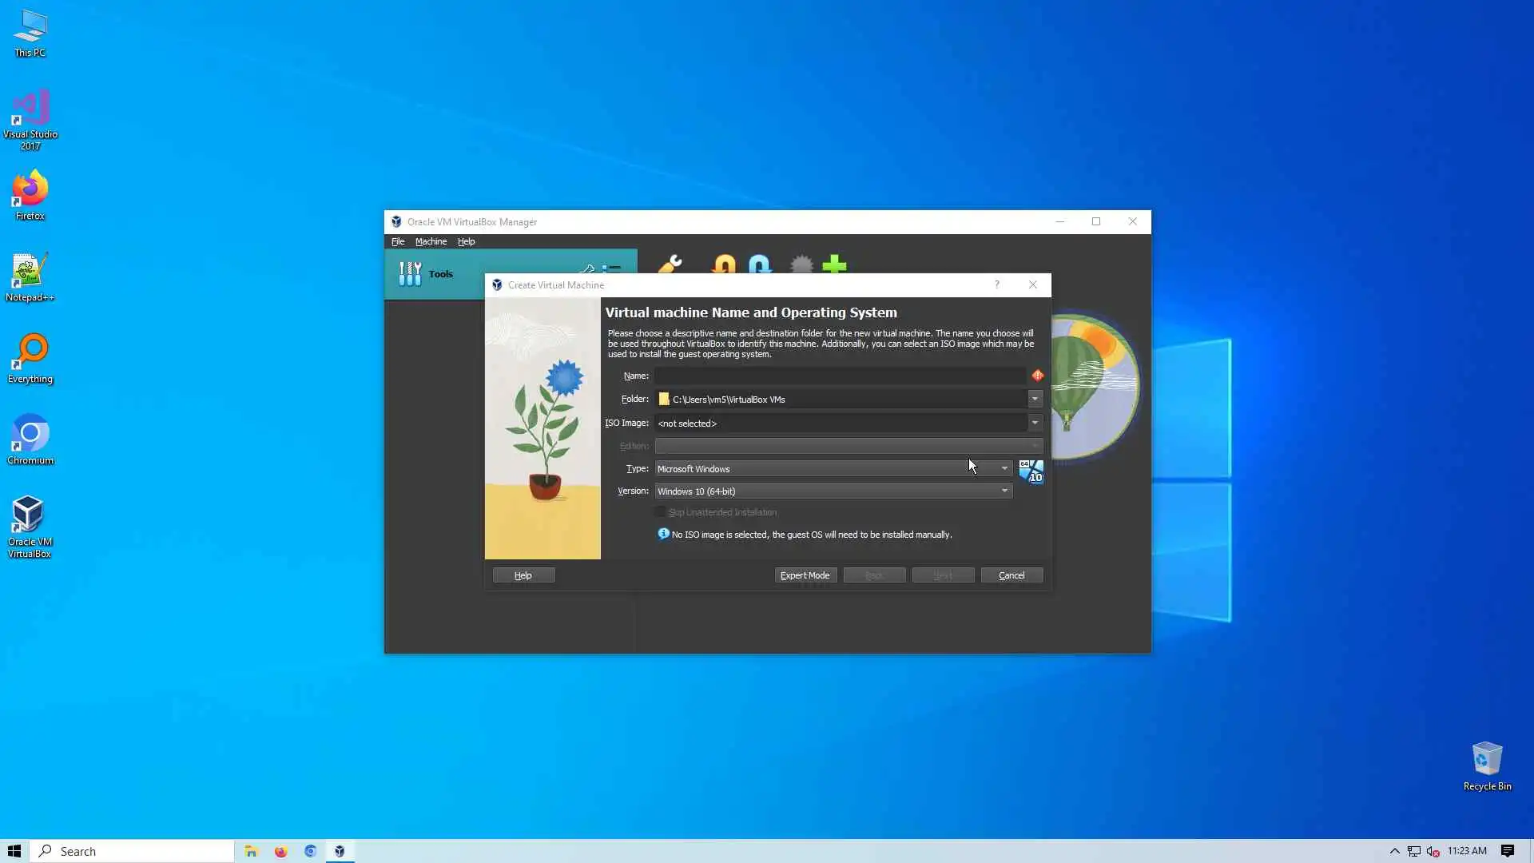Toggle Skip Unattended Installation checkbox
The height and width of the screenshot is (863, 1534).
[x=660, y=512]
